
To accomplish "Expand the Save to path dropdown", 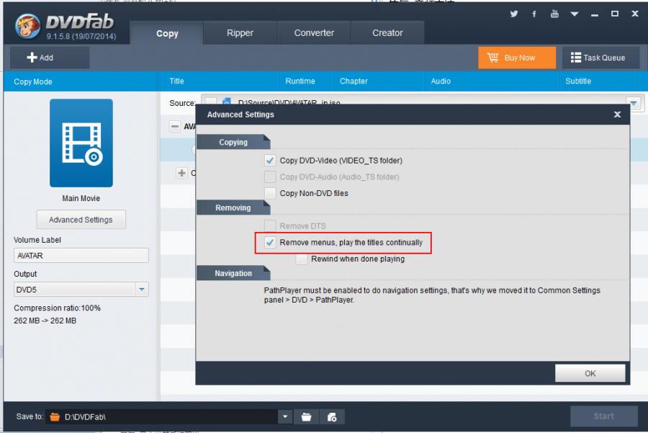I will (285, 416).
